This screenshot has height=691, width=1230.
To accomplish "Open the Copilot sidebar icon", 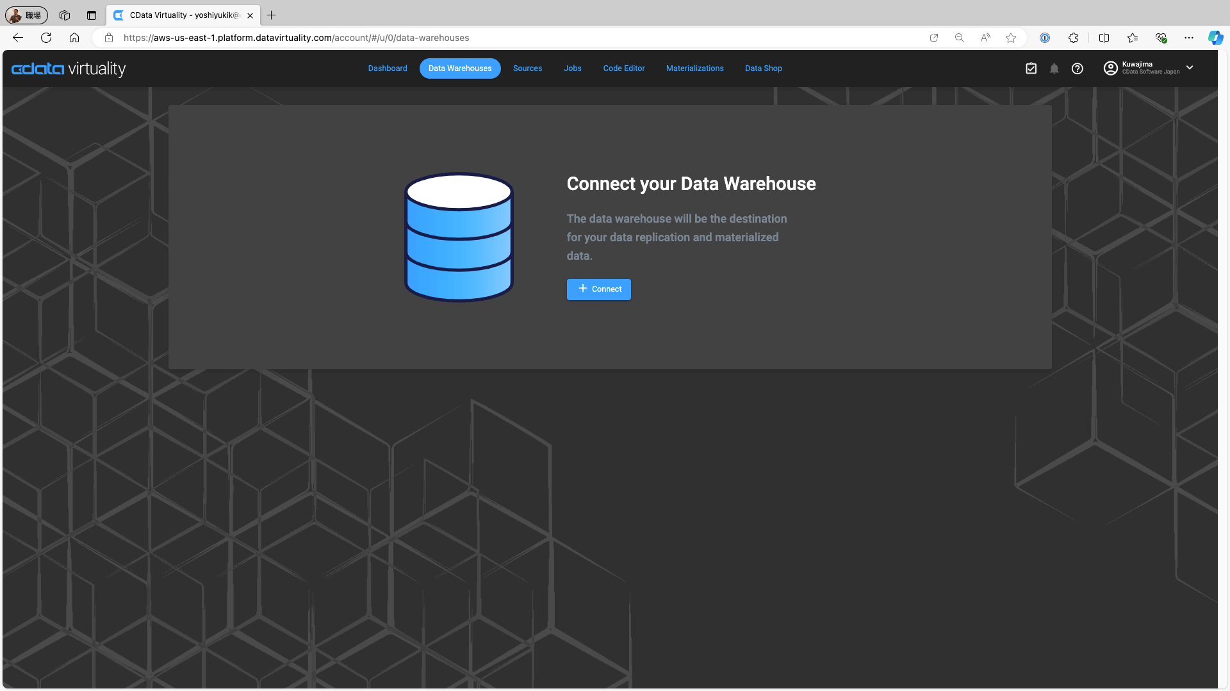I will pyautogui.click(x=1215, y=38).
